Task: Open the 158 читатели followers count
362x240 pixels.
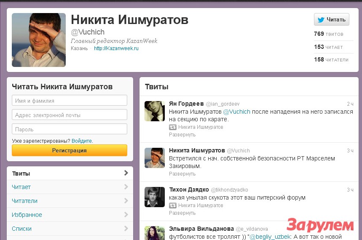Action: pyautogui.click(x=331, y=60)
